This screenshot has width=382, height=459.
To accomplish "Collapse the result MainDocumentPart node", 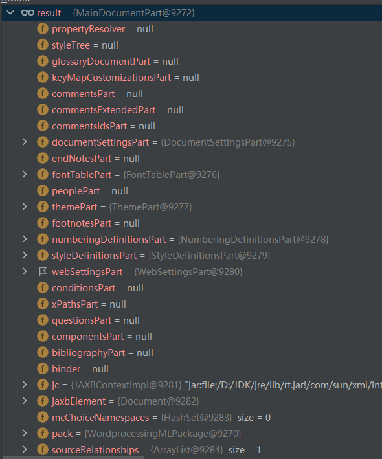I will [10, 12].
